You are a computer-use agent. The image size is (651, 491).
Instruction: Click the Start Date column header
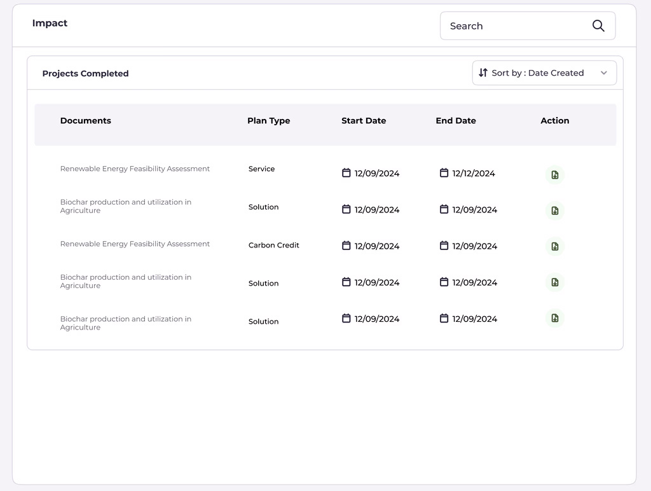tap(363, 121)
